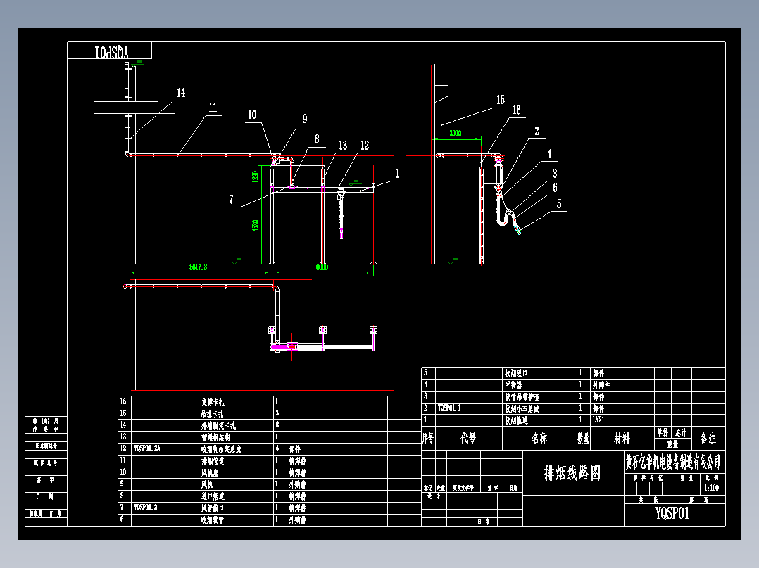Select the vertical 1220 dimension value
The width and height of the screenshot is (759, 568).
click(x=255, y=177)
